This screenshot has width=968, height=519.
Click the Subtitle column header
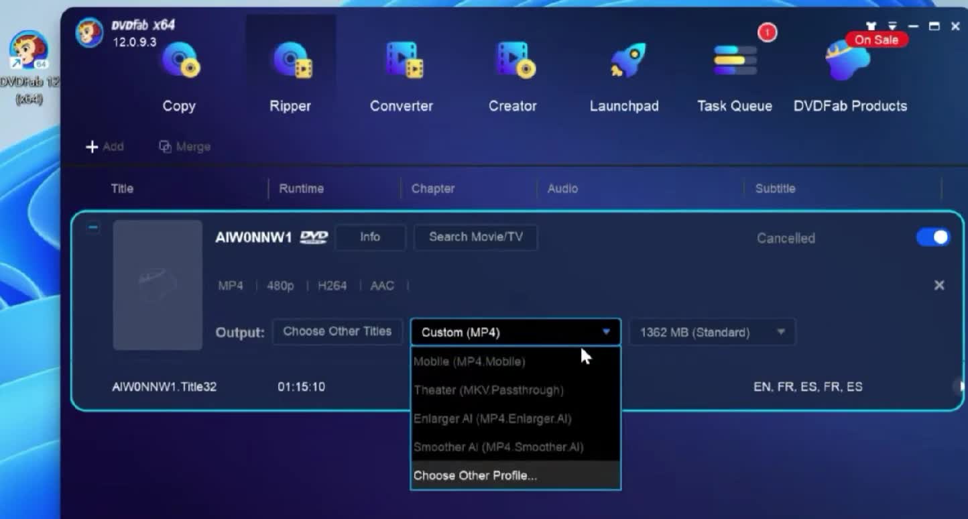tap(775, 189)
